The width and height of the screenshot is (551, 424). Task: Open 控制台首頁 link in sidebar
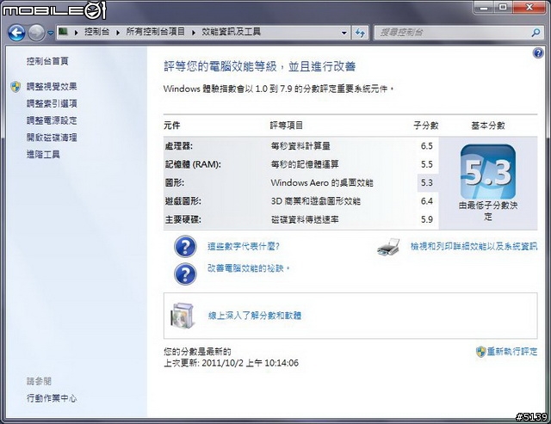[47, 61]
